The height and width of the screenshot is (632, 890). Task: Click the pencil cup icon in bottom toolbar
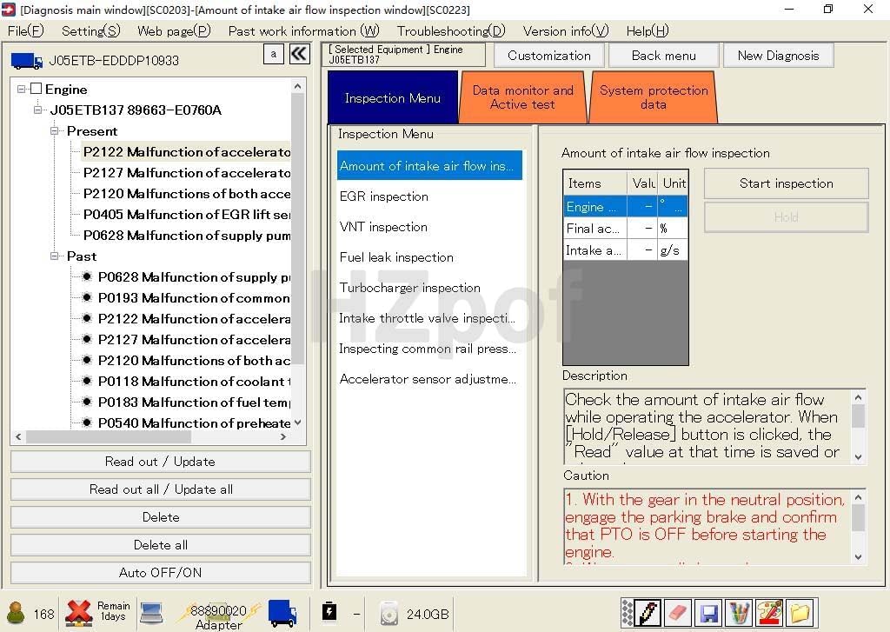pos(738,613)
